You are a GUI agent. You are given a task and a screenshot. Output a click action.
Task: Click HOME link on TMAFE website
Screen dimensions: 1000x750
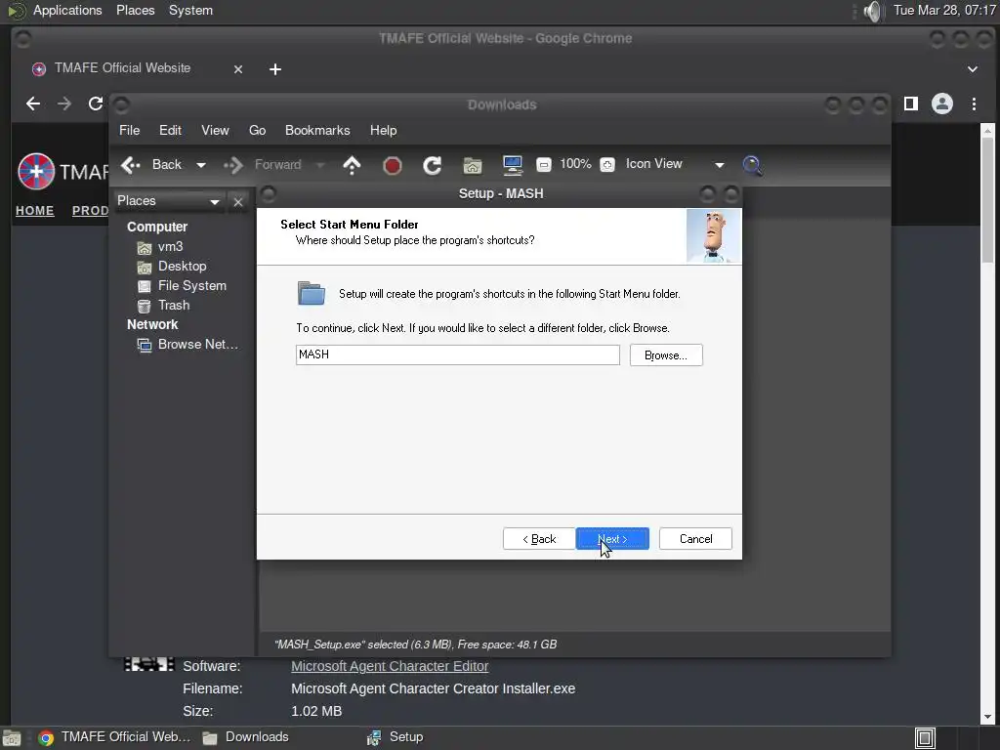pos(34,211)
